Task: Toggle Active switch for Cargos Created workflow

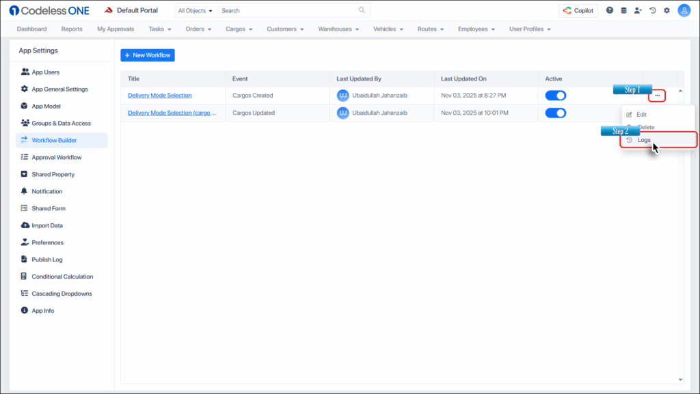Action: [555, 96]
